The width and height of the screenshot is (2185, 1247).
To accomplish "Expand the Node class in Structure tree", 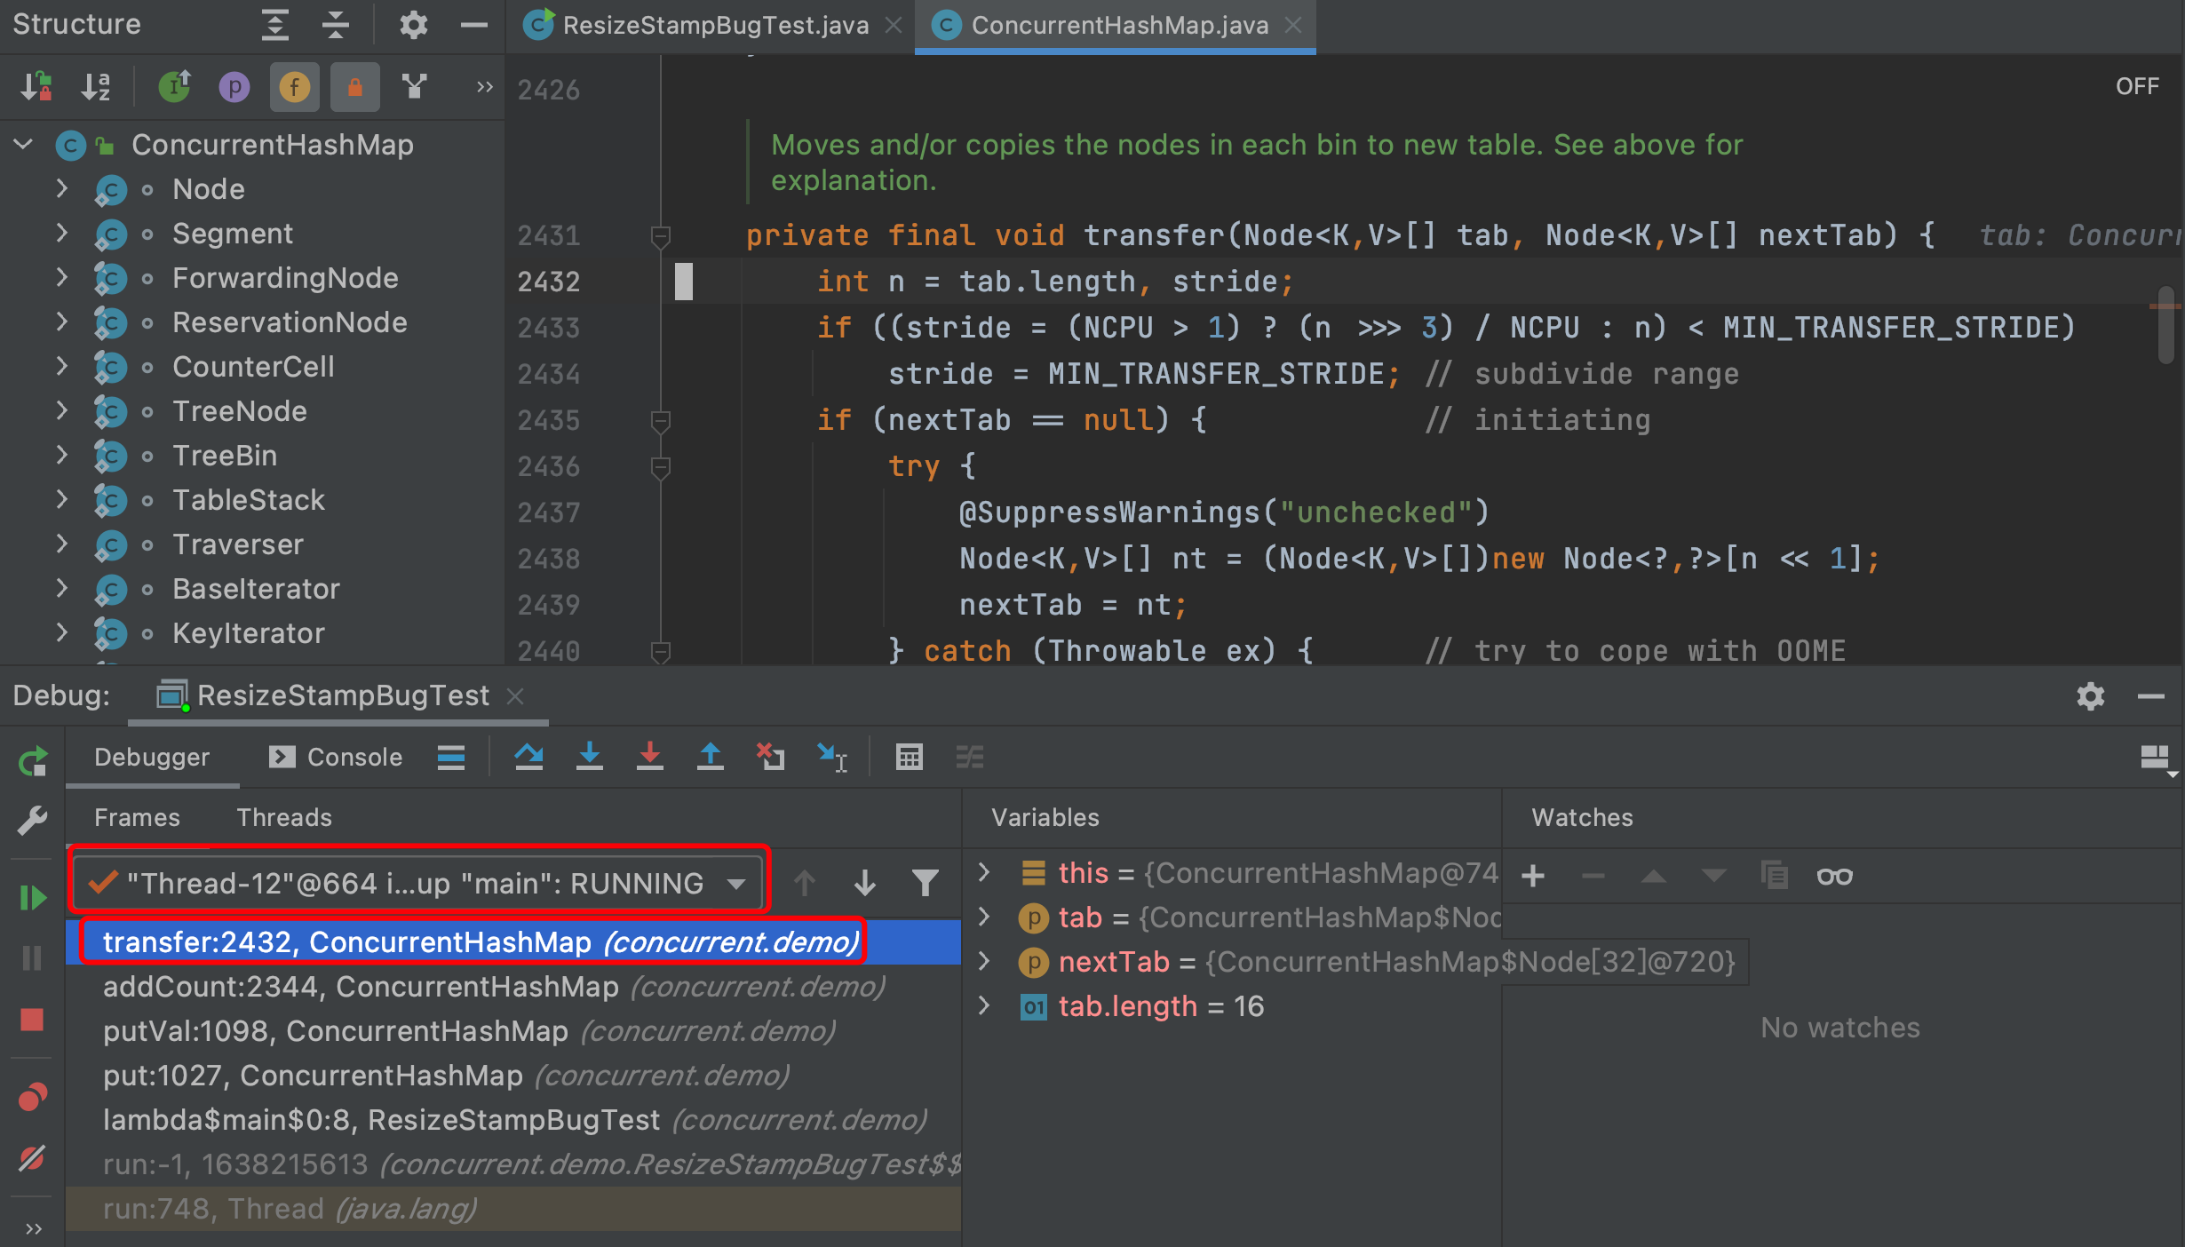I will click(61, 188).
